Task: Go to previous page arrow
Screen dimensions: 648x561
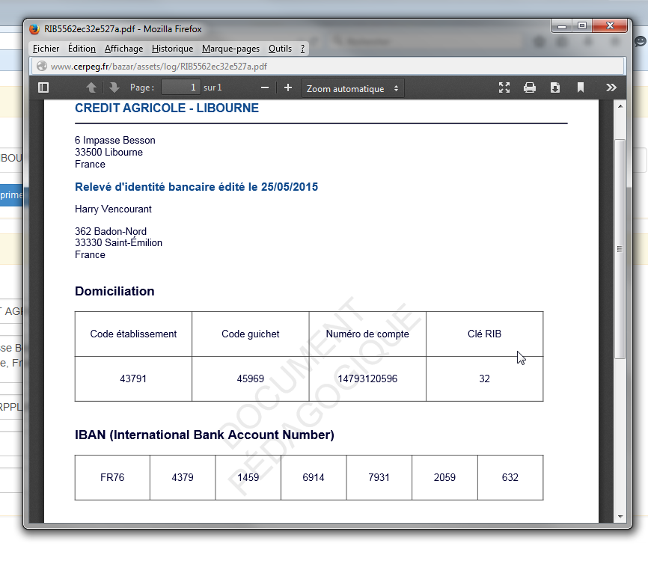Action: tap(91, 88)
